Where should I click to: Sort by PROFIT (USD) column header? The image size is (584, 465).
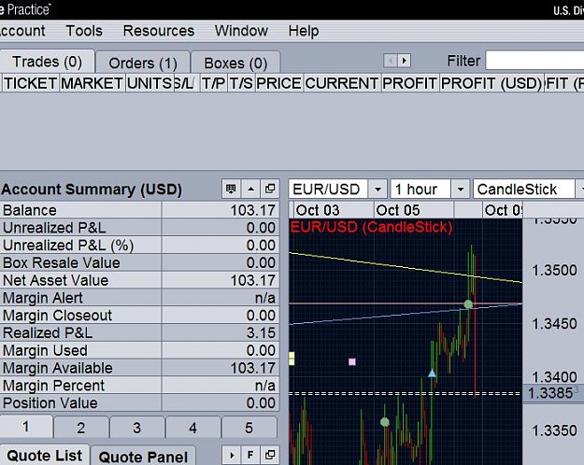pos(491,83)
